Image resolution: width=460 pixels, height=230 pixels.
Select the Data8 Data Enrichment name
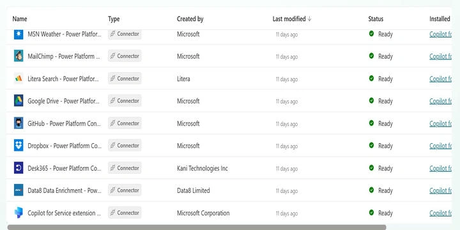65,190
